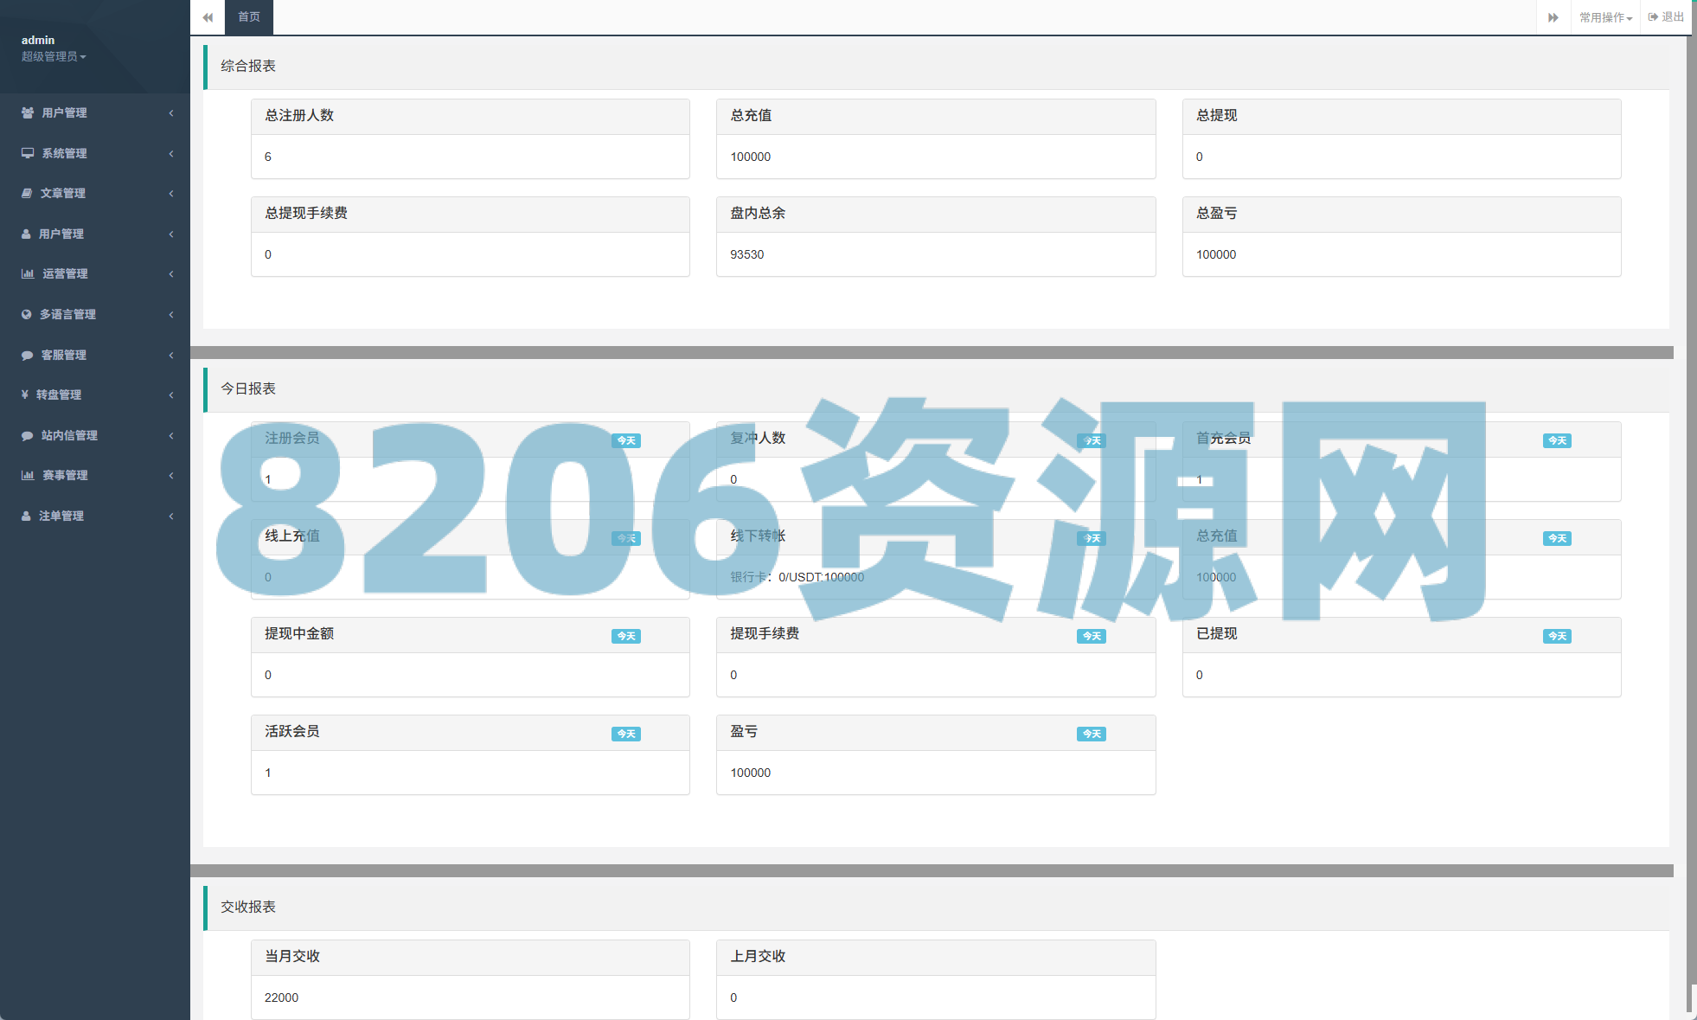Expand the 转盘管理 chevron
The image size is (1697, 1020).
click(171, 395)
